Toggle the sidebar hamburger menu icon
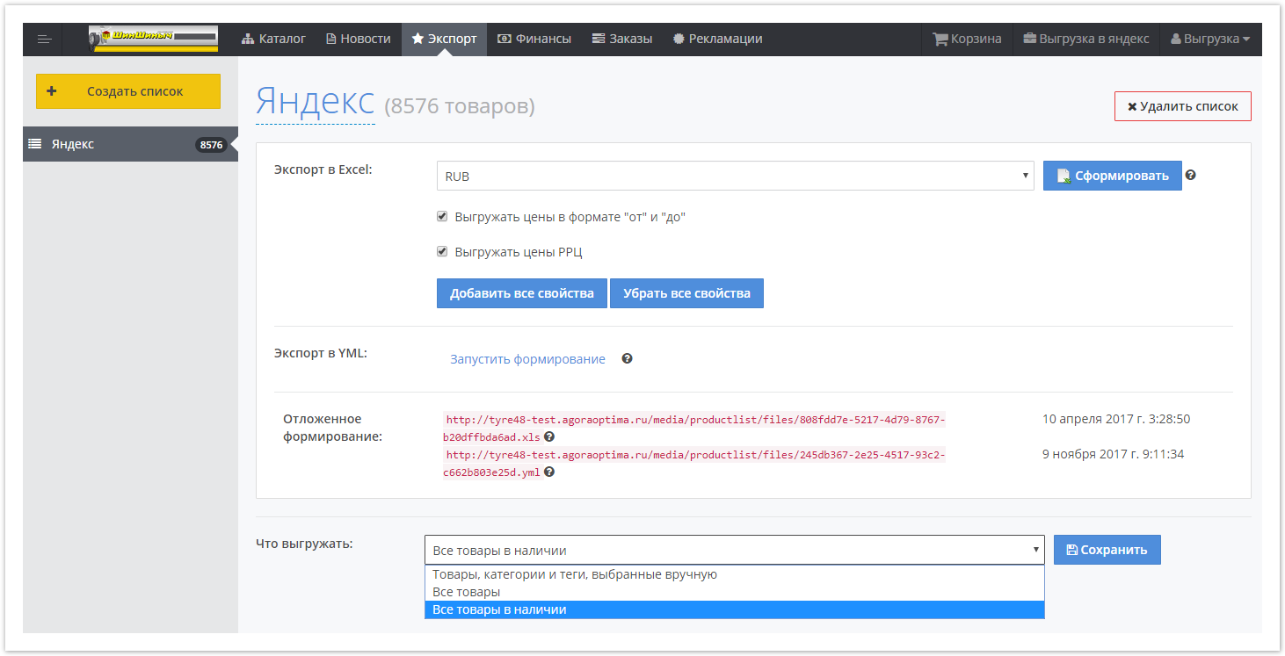The width and height of the screenshot is (1285, 656). [x=44, y=40]
